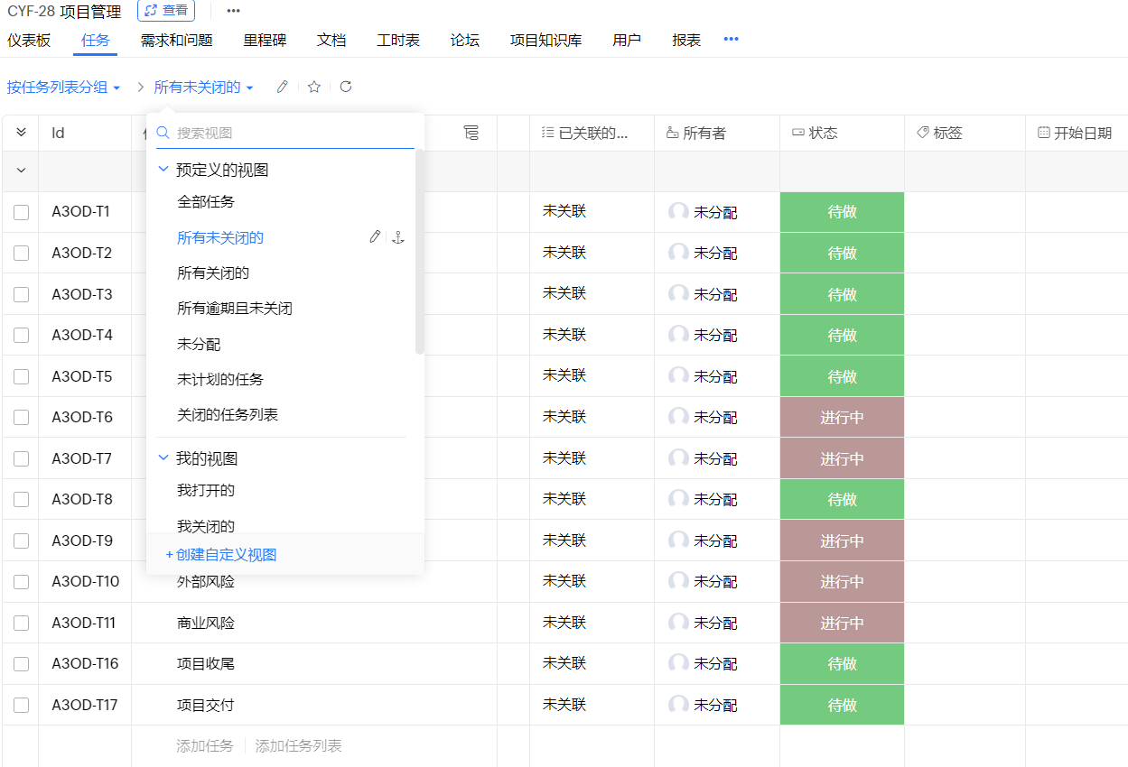The image size is (1128, 767).
Task: Click the pencil icon to edit current view
Action: click(281, 86)
